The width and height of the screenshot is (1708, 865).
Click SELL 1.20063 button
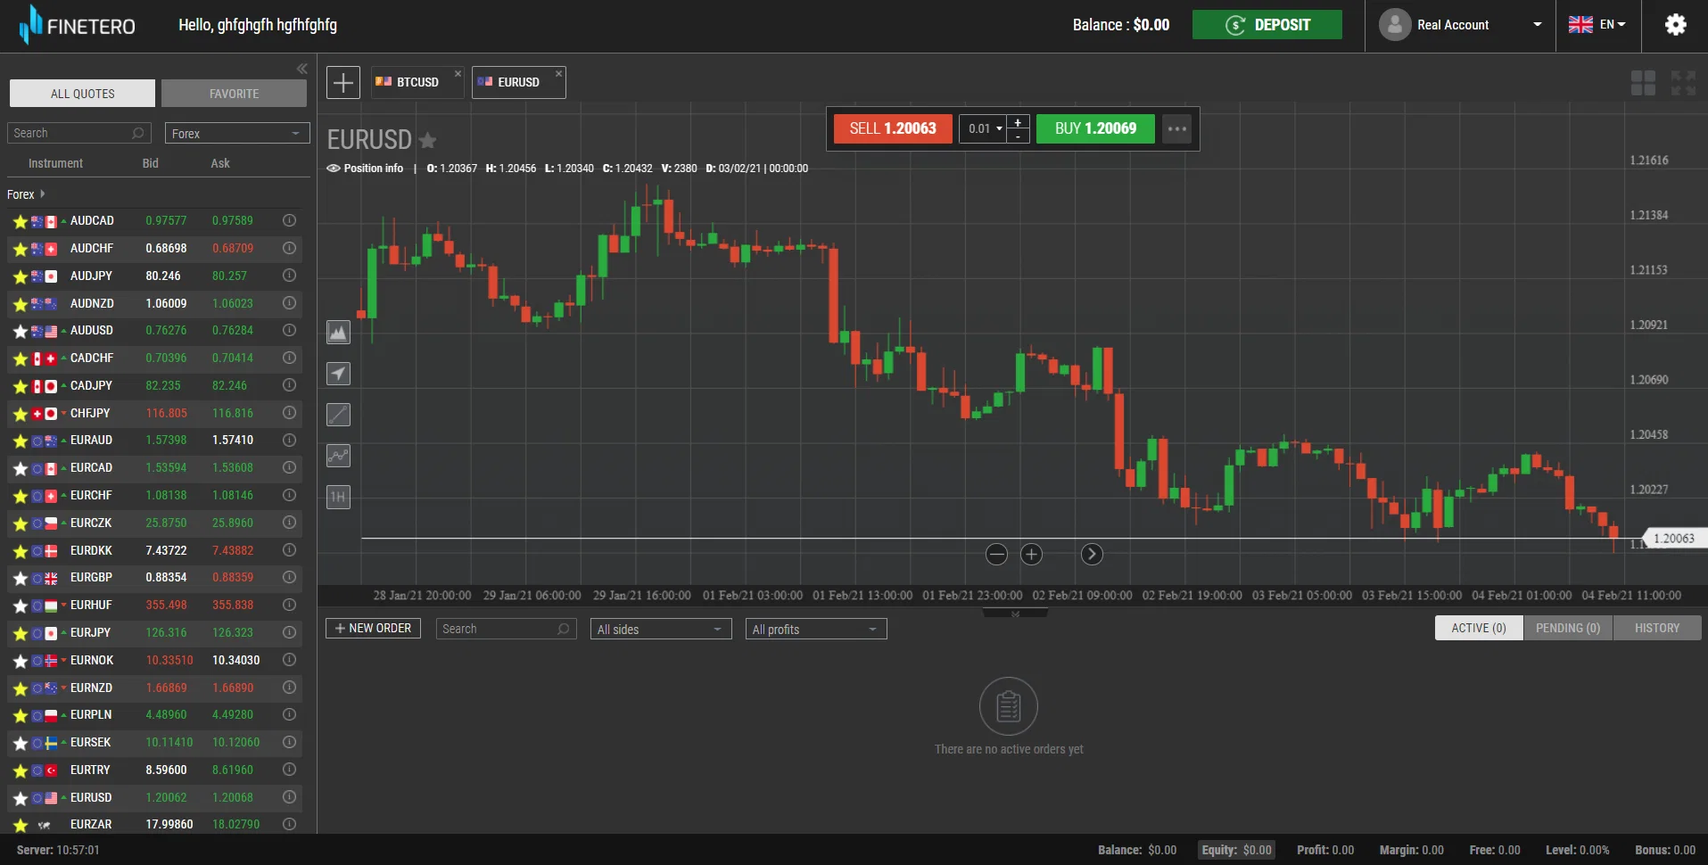pos(893,128)
